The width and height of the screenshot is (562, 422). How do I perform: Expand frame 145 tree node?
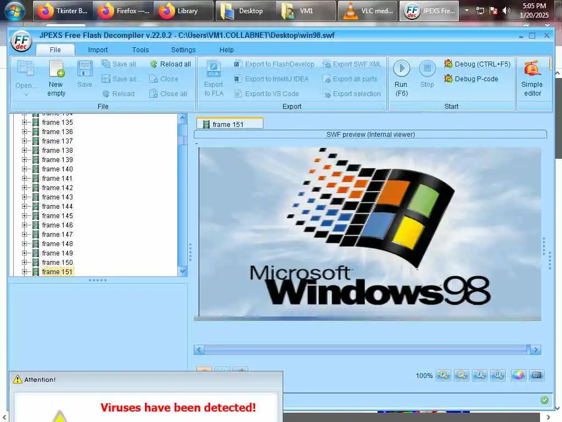tap(24, 215)
